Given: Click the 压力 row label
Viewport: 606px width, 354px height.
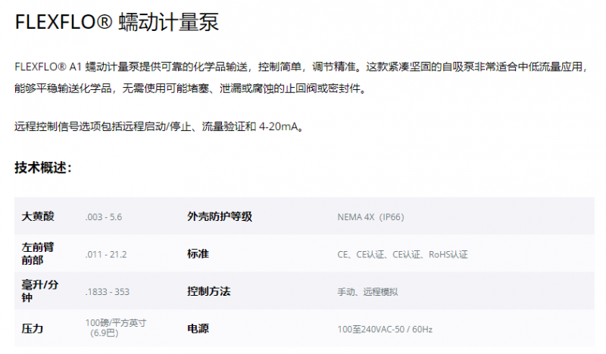Looking at the screenshot, I should (33, 328).
